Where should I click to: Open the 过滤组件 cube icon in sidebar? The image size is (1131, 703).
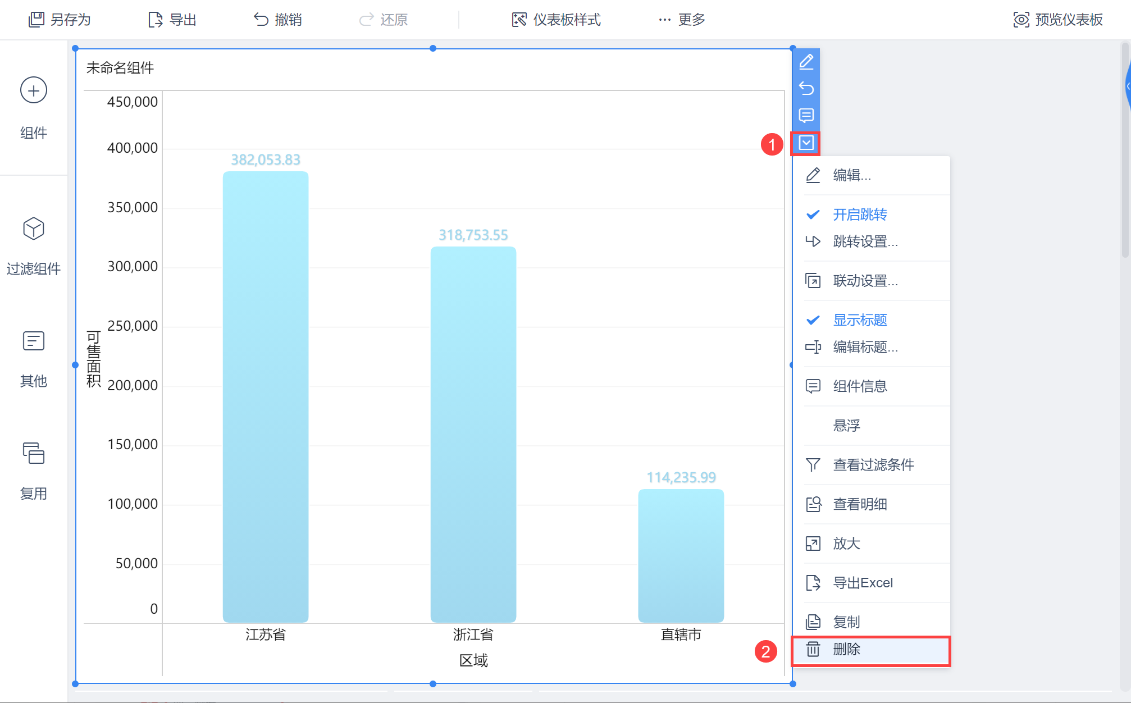(x=34, y=229)
